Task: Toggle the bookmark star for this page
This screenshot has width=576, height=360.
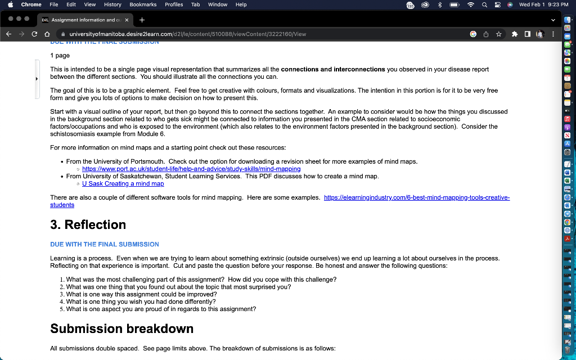Action: pos(498,34)
